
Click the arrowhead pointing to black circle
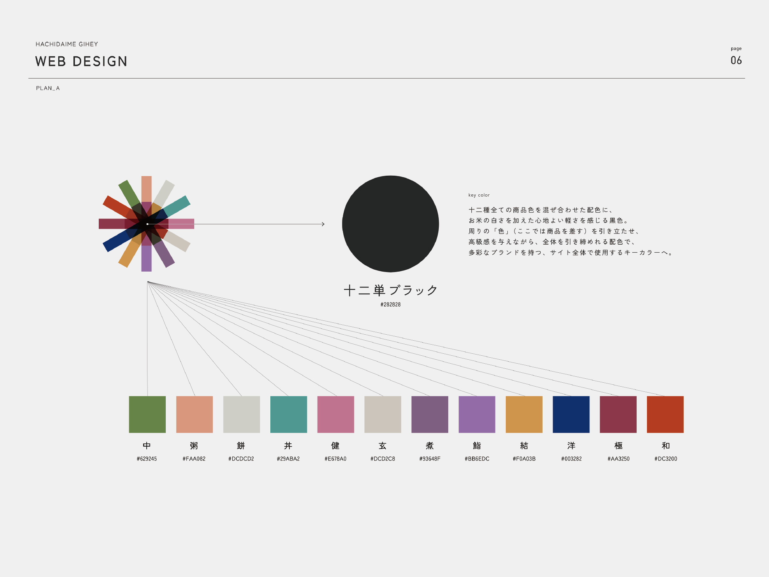[x=323, y=224]
